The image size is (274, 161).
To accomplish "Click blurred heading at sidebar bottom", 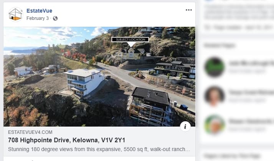I will [233, 156].
